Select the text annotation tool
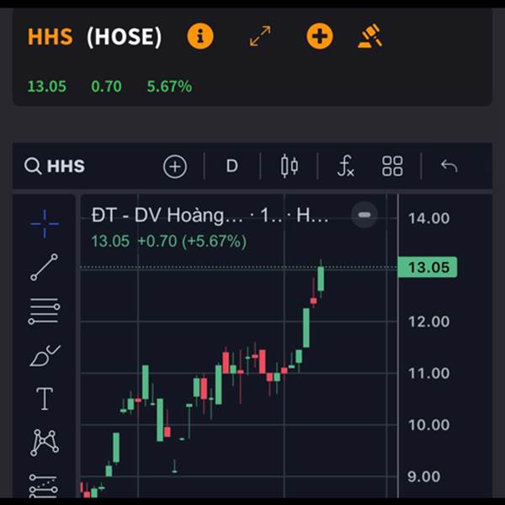Image resolution: width=505 pixels, height=505 pixels. pyautogui.click(x=45, y=399)
